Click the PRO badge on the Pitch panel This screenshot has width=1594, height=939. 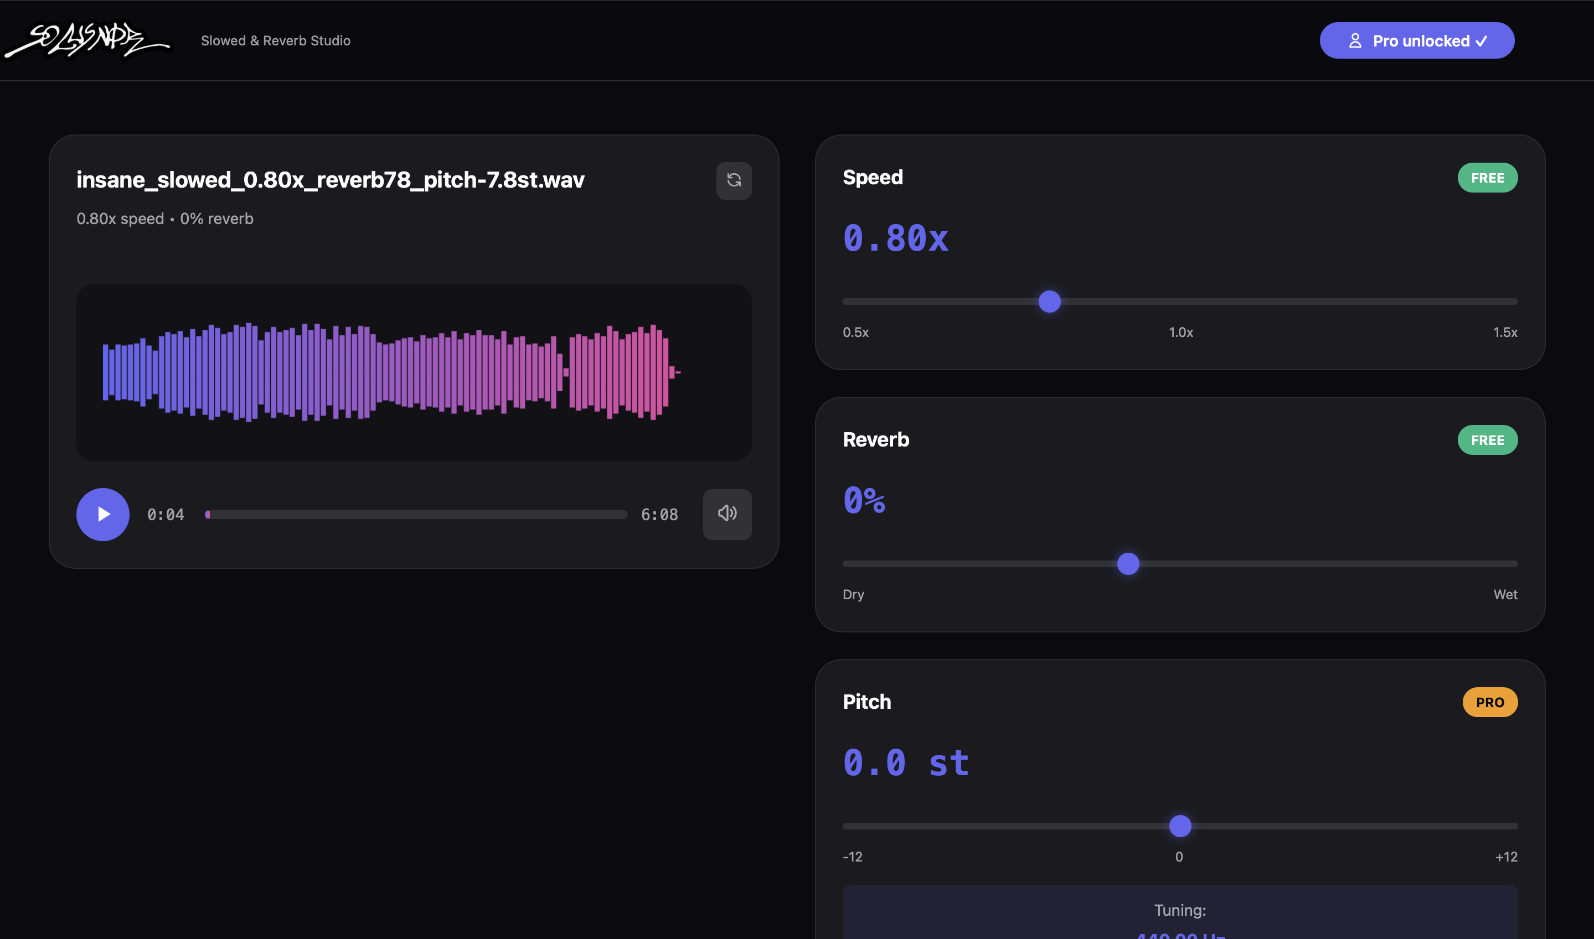coord(1490,702)
